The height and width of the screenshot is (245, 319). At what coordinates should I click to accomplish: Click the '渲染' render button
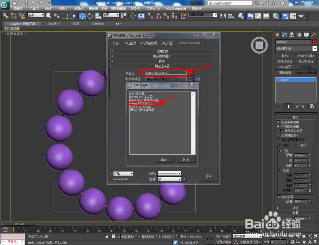pyautogui.click(x=209, y=176)
